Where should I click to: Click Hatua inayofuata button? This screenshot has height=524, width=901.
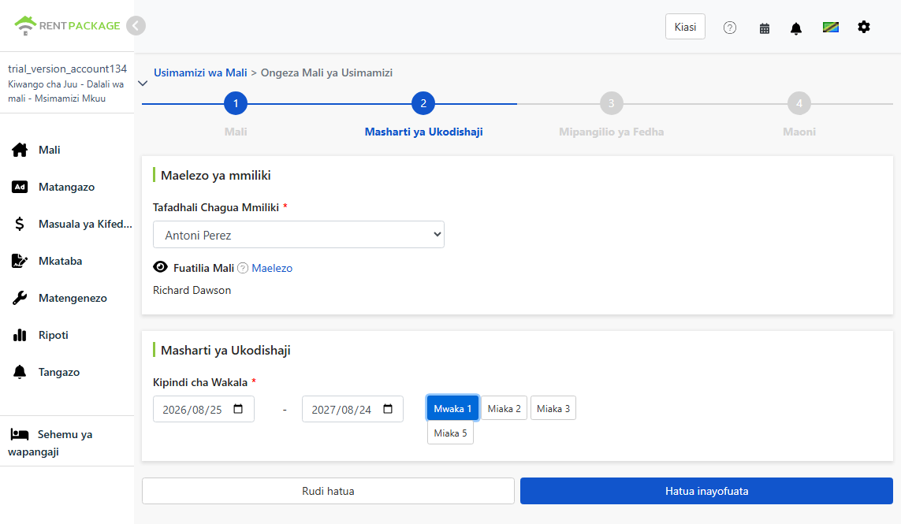[706, 491]
